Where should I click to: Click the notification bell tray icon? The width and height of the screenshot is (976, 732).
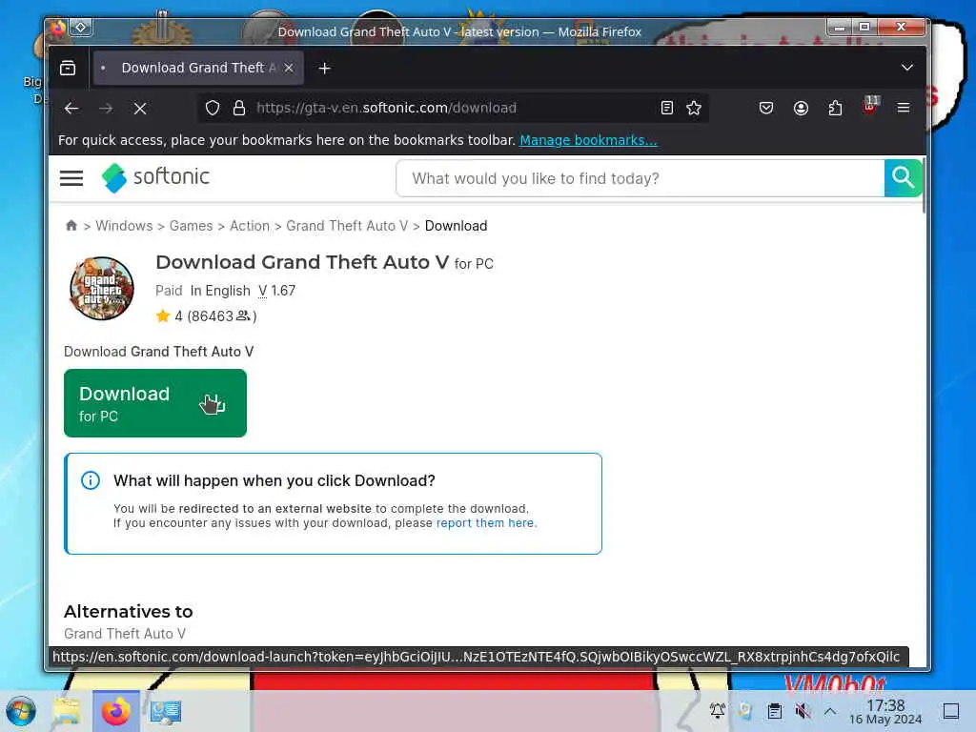click(717, 711)
